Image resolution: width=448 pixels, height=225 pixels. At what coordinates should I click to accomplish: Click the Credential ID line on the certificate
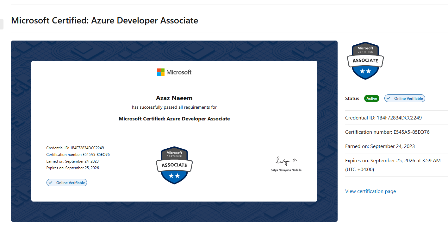tap(75, 148)
